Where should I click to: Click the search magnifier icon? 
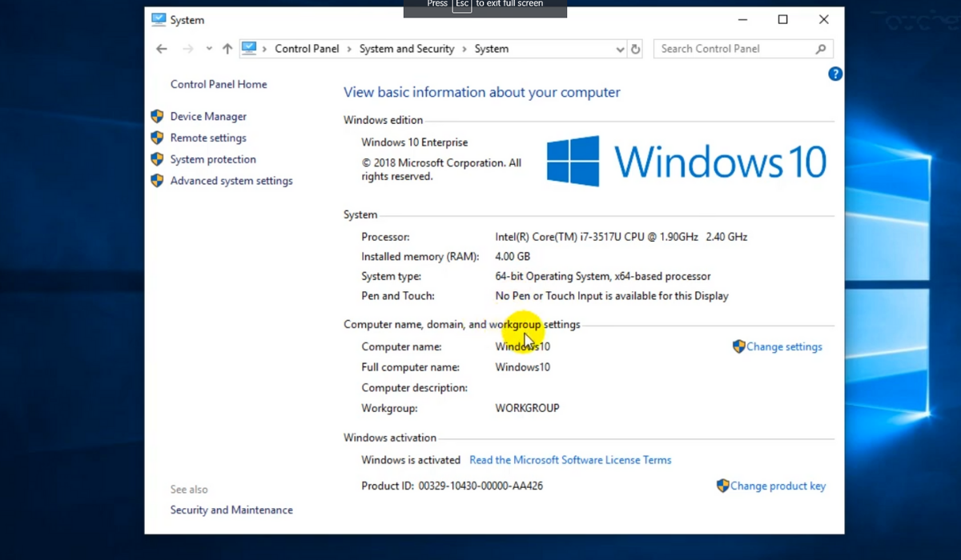821,49
